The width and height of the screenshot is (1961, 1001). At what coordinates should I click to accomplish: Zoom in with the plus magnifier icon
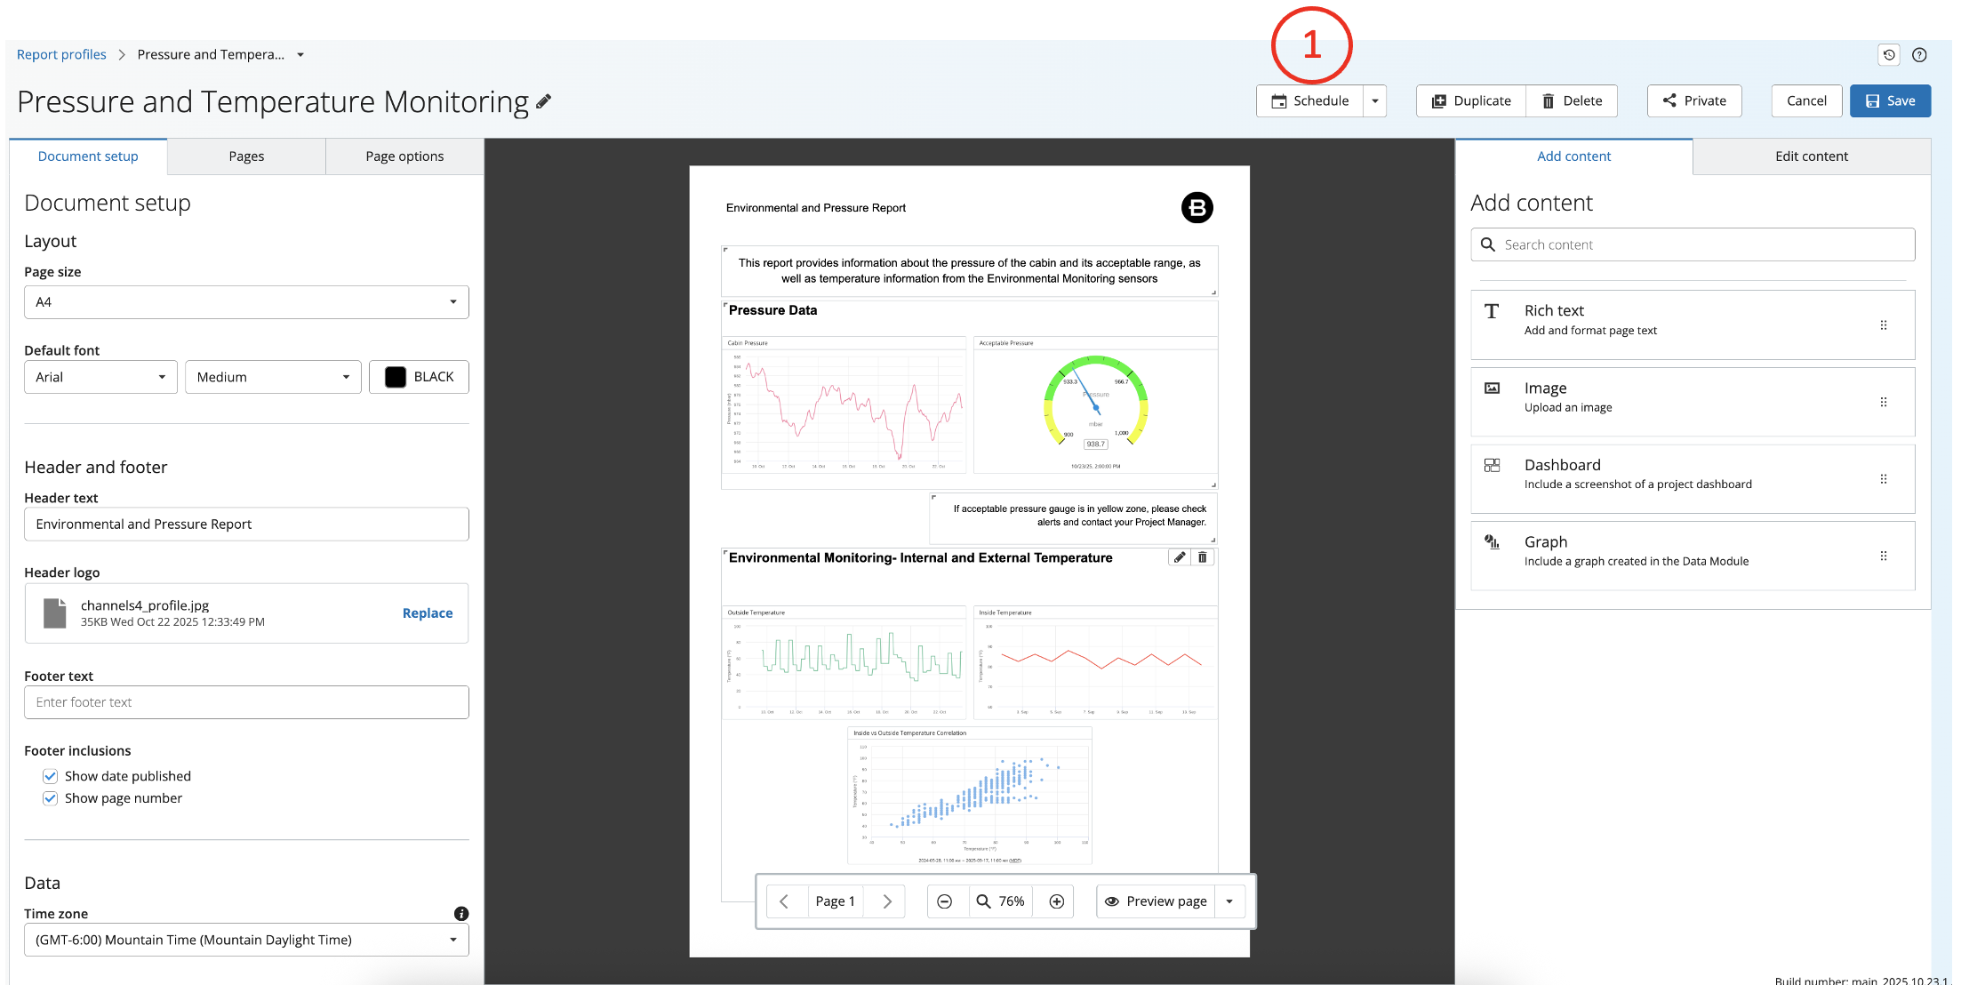pyautogui.click(x=1056, y=901)
